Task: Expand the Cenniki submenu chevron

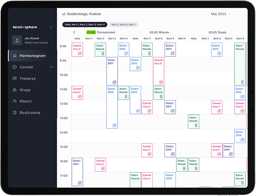Action: click(x=52, y=67)
